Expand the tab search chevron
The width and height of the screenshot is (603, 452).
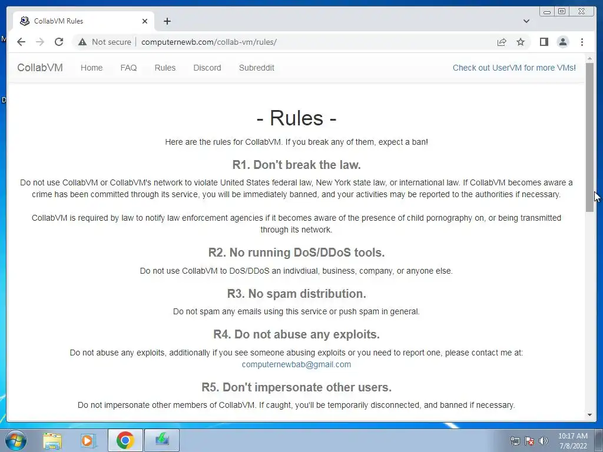pyautogui.click(x=526, y=21)
